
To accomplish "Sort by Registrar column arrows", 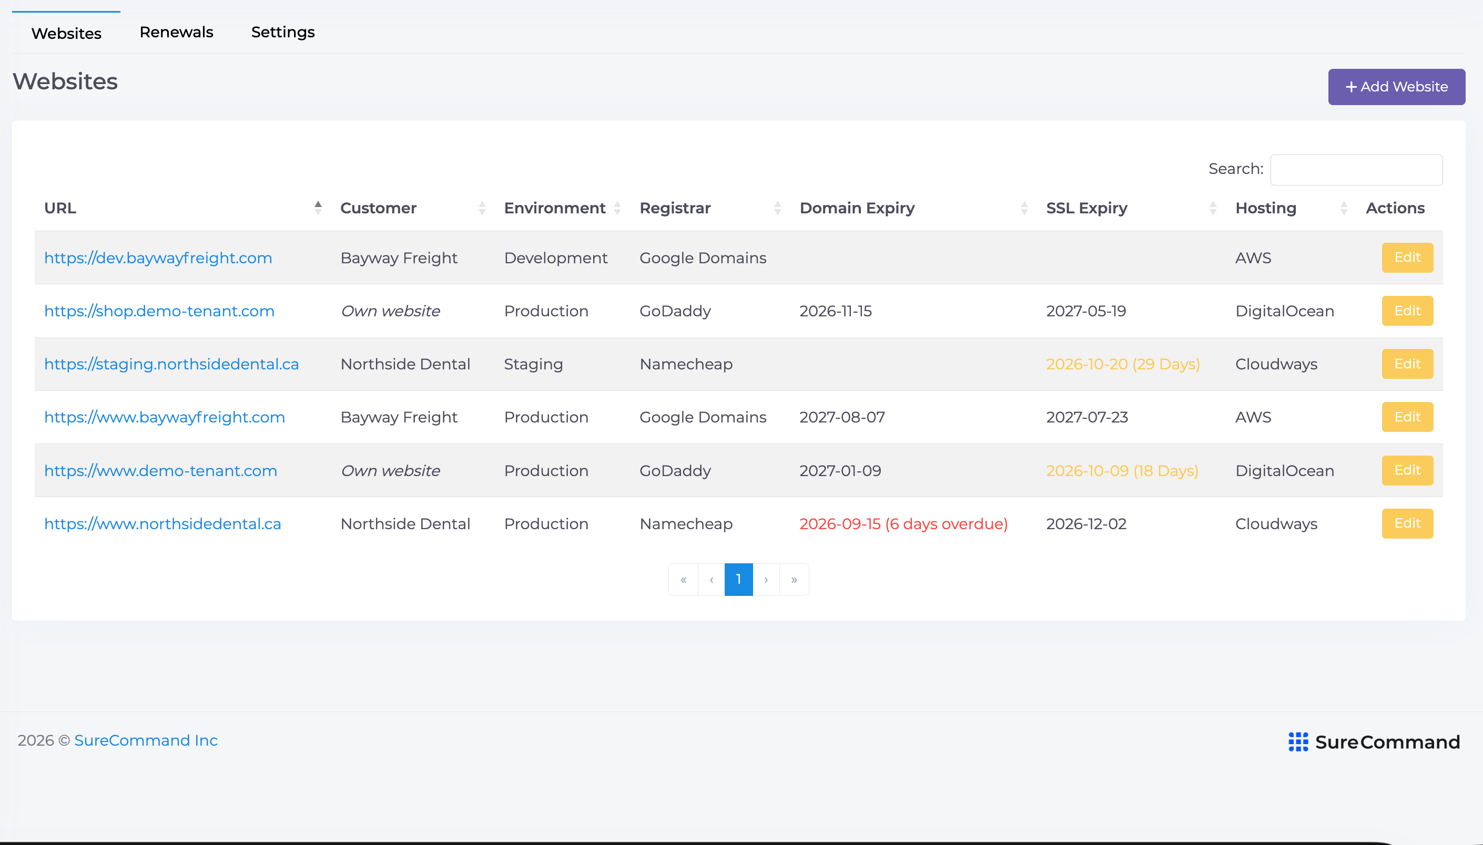I will 777,208.
